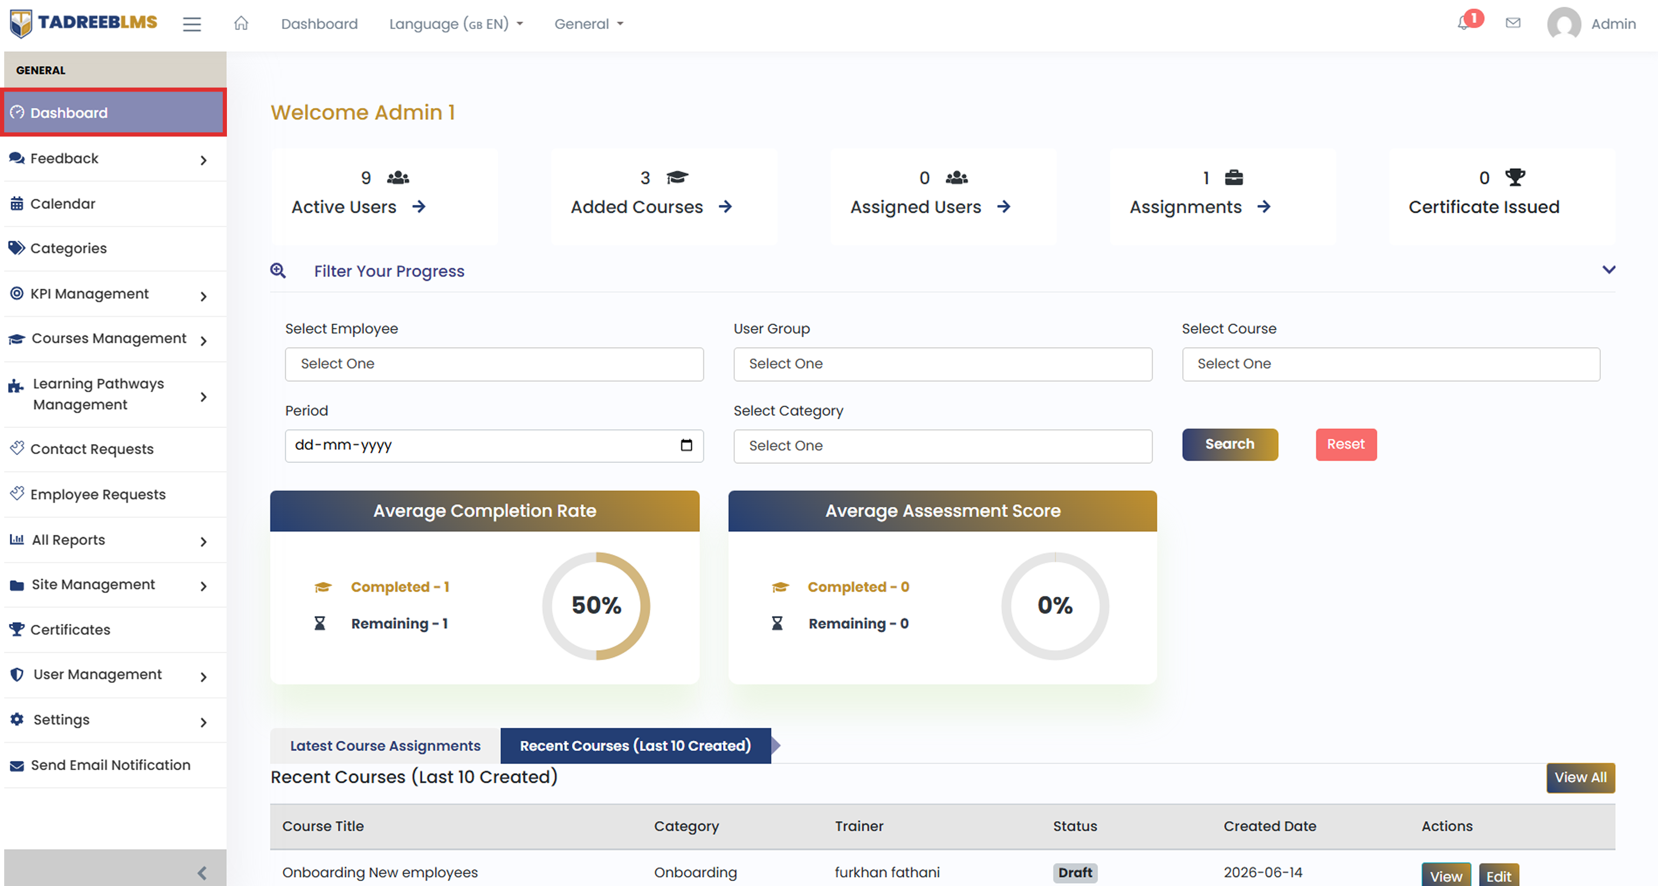The image size is (1658, 886).
Task: Click the filter magnifier icon
Action: pos(278,271)
